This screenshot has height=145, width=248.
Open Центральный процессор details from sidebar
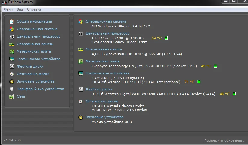tap(39, 36)
